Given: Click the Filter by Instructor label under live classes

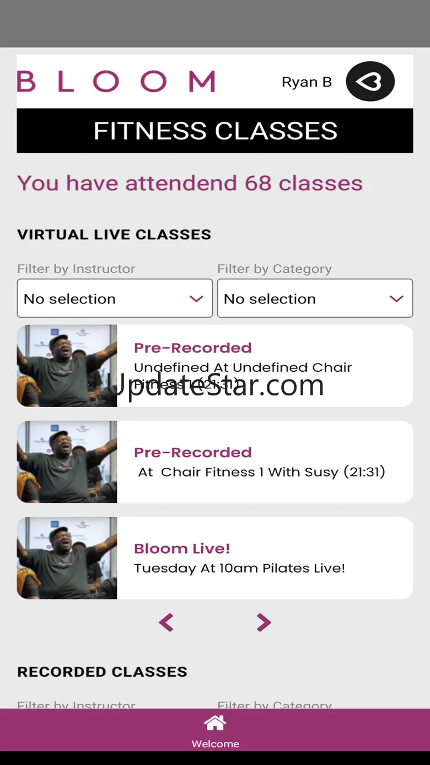Looking at the screenshot, I should [76, 269].
